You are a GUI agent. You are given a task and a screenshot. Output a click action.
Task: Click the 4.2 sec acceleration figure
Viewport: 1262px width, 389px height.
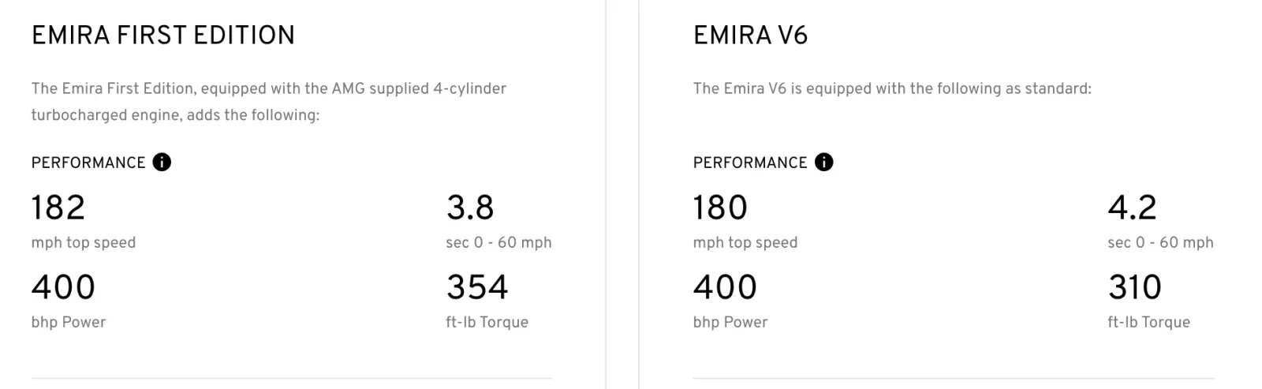[1132, 208]
